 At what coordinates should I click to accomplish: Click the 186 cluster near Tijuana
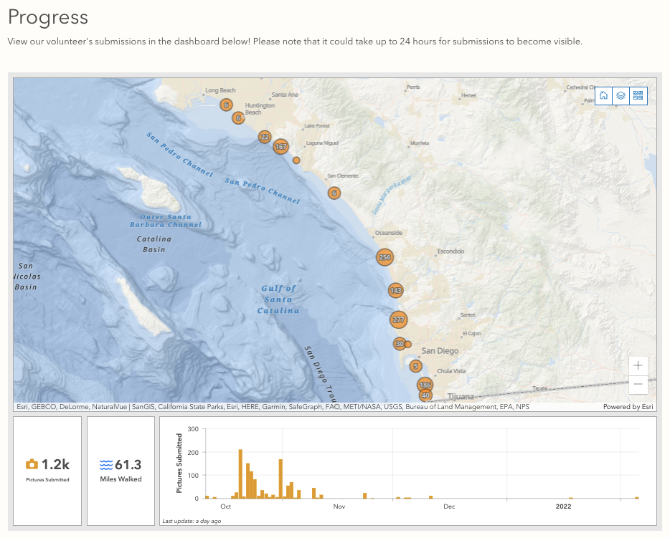coord(425,385)
